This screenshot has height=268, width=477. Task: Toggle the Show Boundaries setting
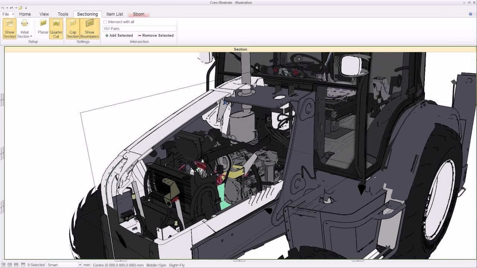tap(89, 29)
